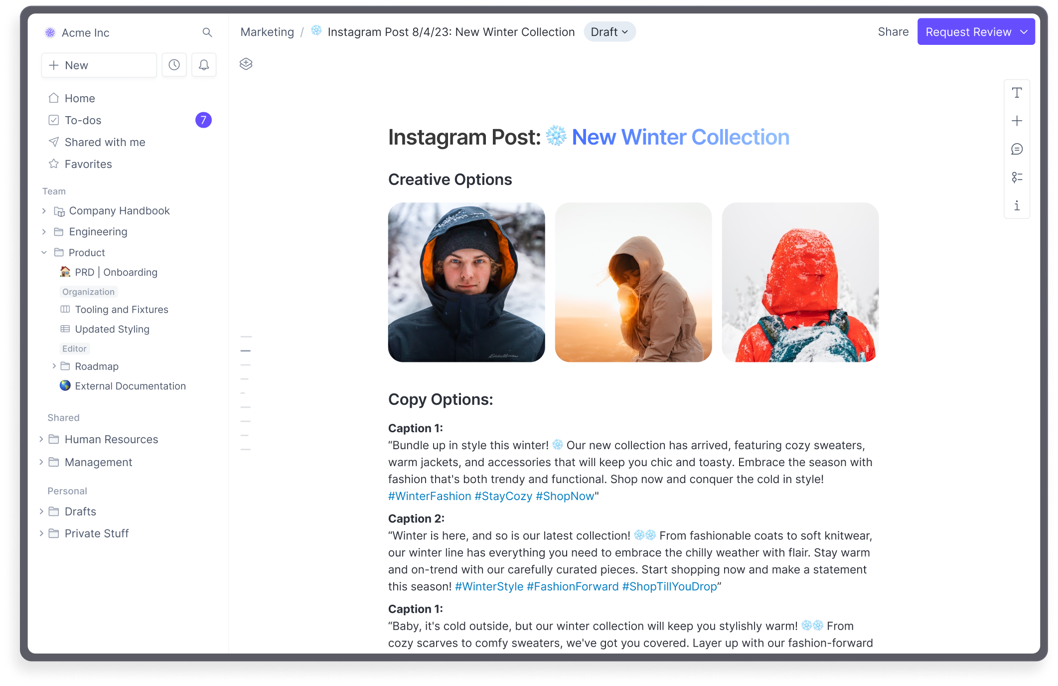This screenshot has height=686, width=1058.
Task: Open the Request Review dropdown arrow
Action: (x=1023, y=31)
